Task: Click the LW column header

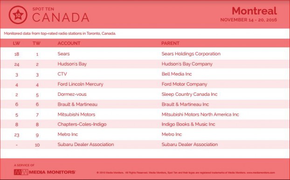Action: click(16, 43)
